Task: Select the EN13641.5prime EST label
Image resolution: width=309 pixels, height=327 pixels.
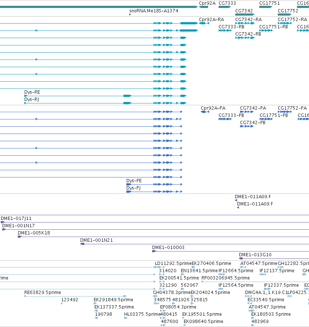Action: click(x=199, y=271)
